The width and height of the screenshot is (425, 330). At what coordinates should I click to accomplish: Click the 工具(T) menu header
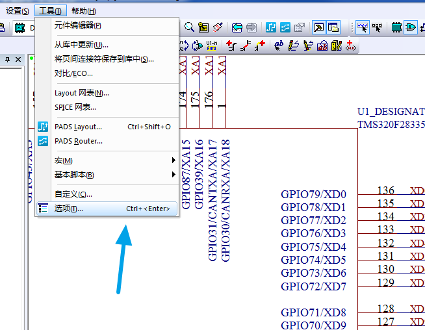tap(51, 11)
